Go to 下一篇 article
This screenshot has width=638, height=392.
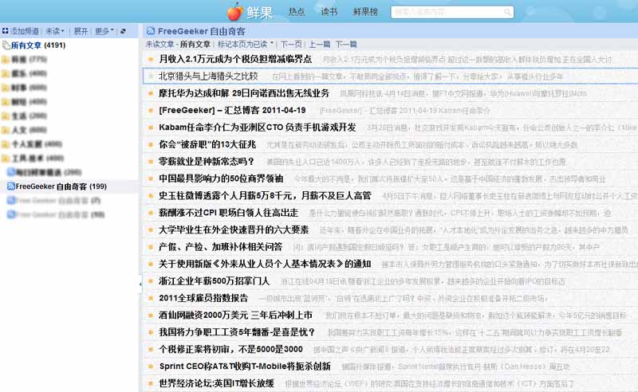click(346, 44)
